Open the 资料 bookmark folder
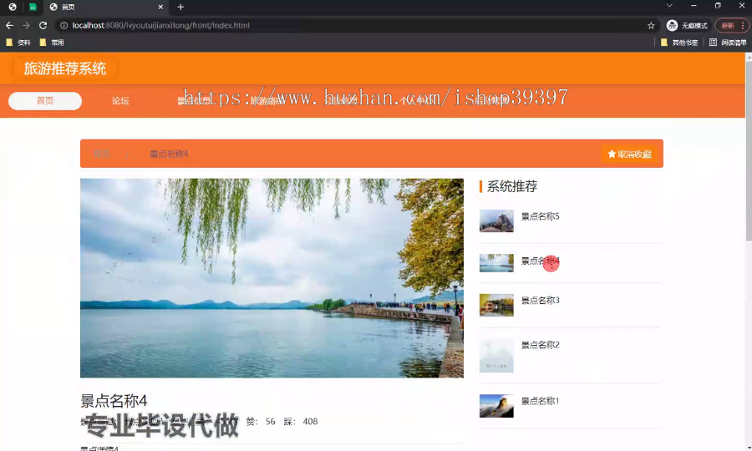Viewport: 752px width, 451px height. click(18, 43)
